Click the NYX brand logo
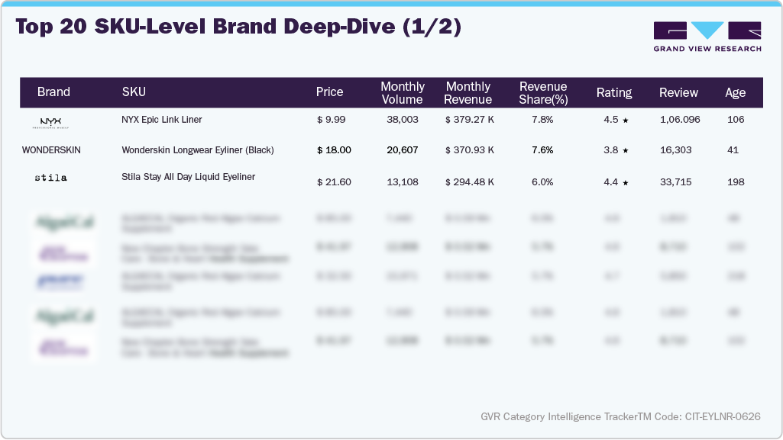The height and width of the screenshot is (440, 783). [x=50, y=123]
